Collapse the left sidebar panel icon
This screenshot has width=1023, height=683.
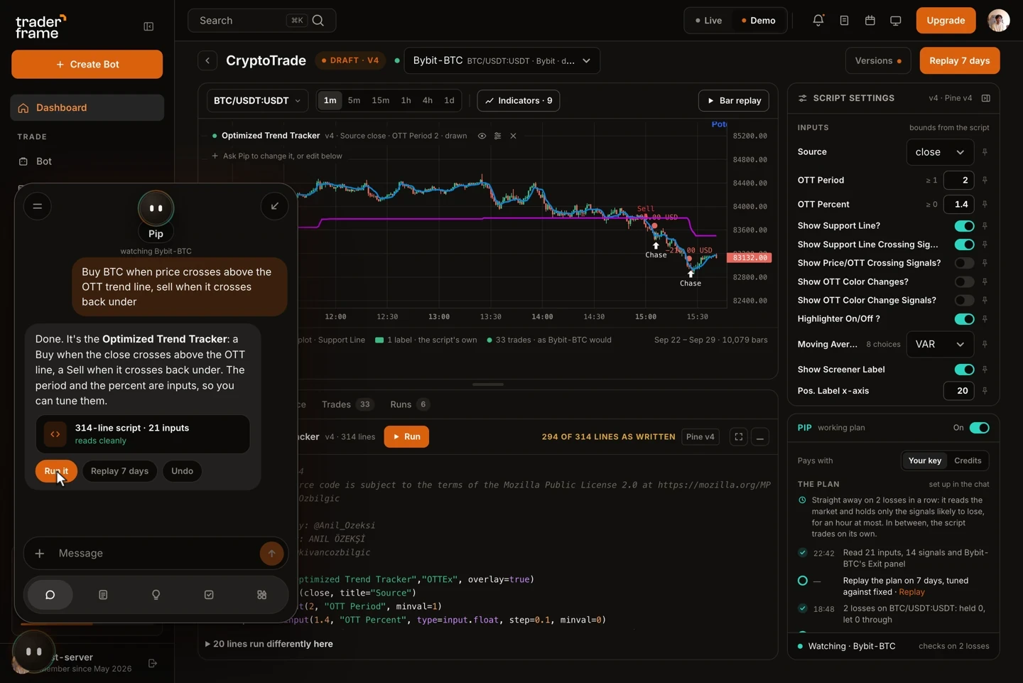pos(148,26)
